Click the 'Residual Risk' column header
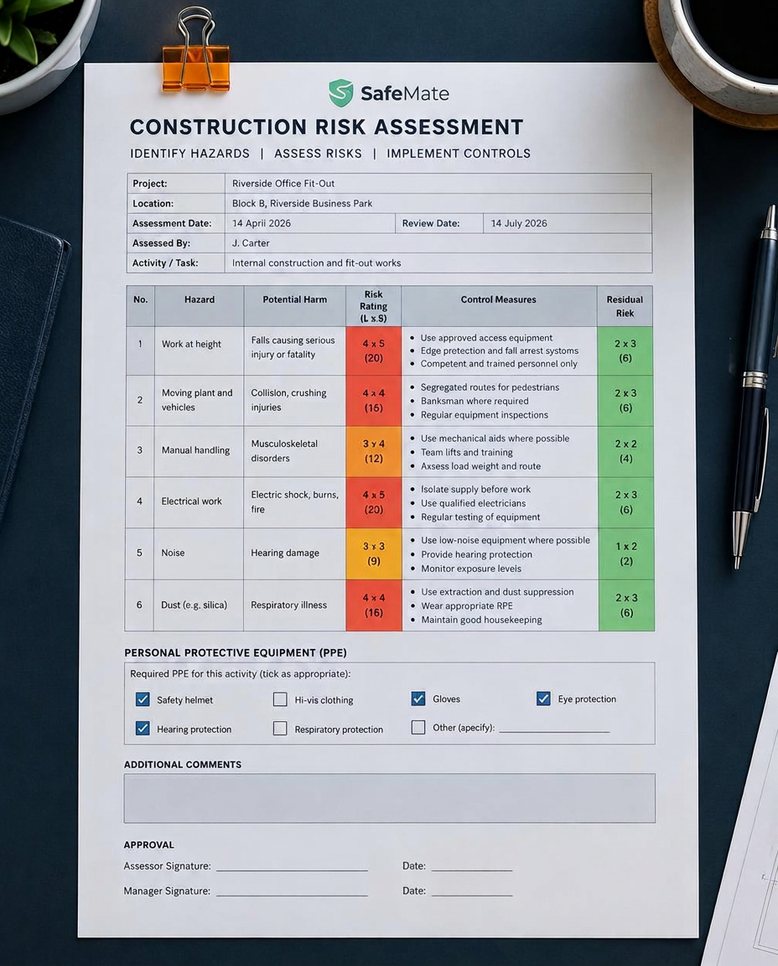Screen dimensions: 778x966 coord(625,306)
